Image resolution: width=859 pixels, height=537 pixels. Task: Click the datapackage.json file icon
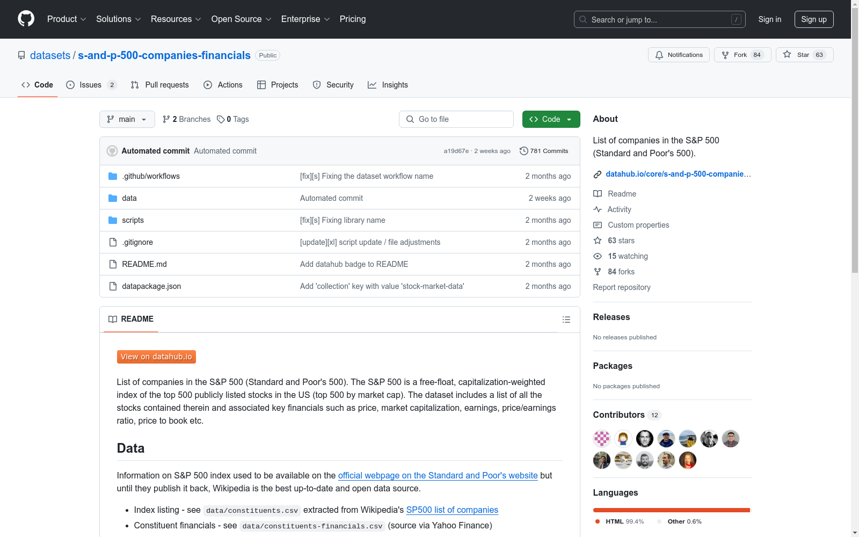(113, 286)
